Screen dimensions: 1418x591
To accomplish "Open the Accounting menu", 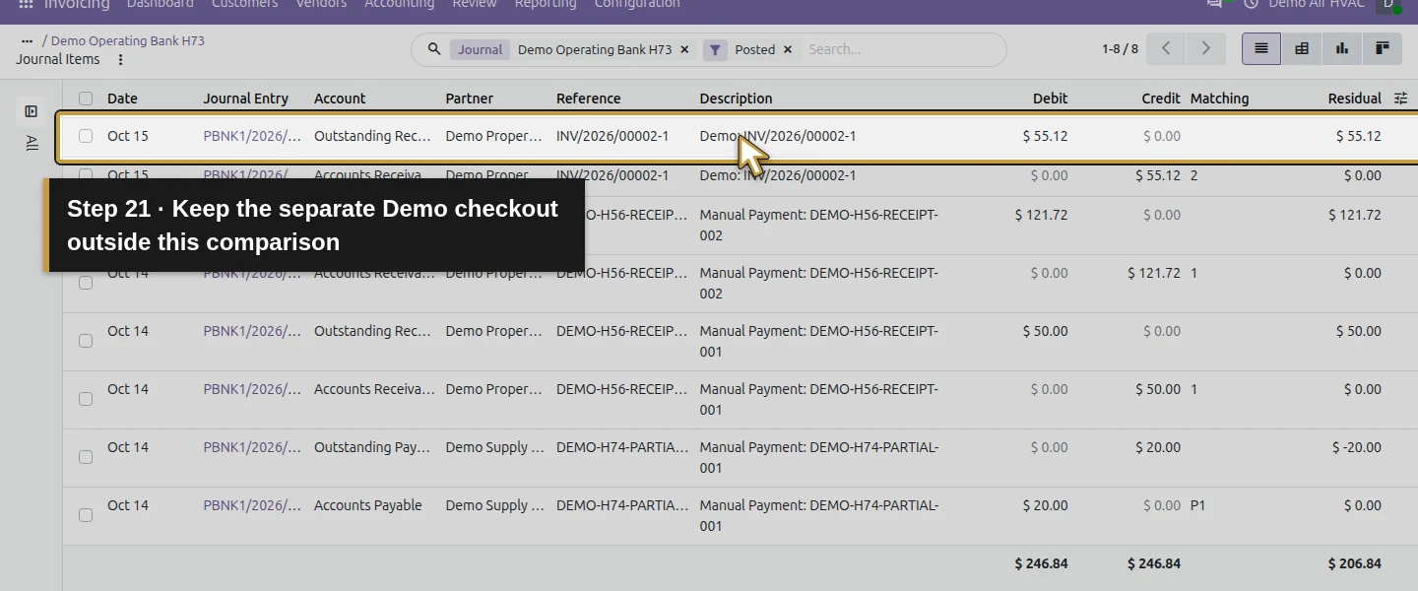I will (399, 4).
